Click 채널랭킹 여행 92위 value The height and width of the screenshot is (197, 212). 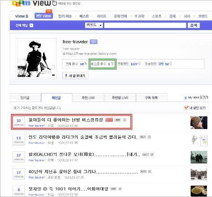159,64
